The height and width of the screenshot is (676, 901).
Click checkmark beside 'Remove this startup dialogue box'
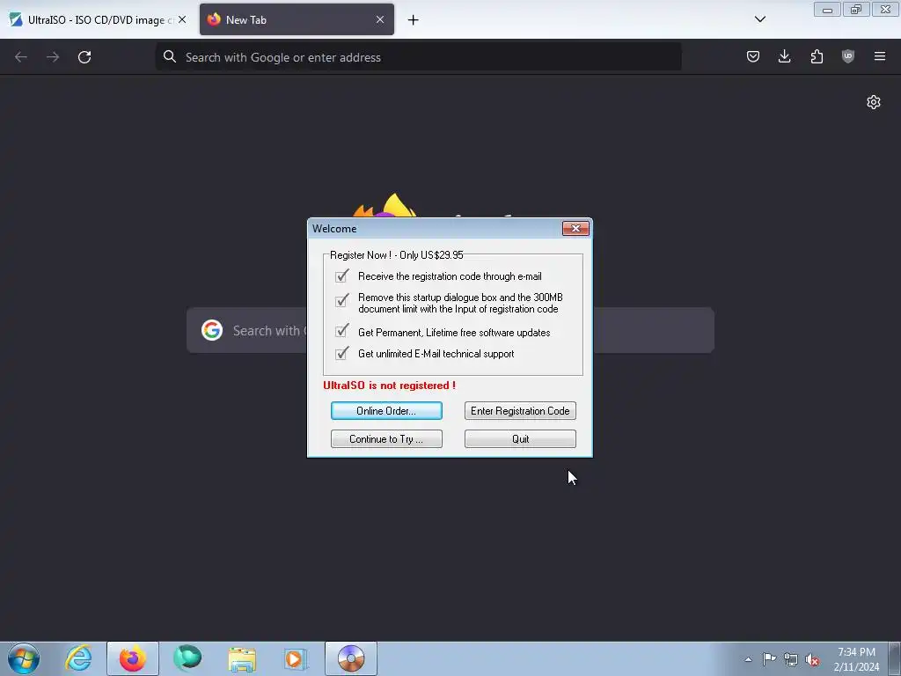pyautogui.click(x=342, y=300)
